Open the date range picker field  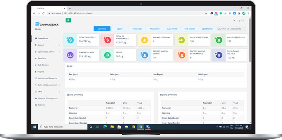point(231,29)
